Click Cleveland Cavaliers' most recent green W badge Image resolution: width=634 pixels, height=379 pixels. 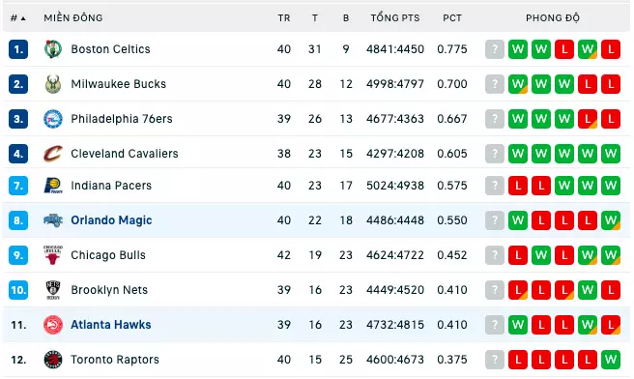tap(518, 154)
